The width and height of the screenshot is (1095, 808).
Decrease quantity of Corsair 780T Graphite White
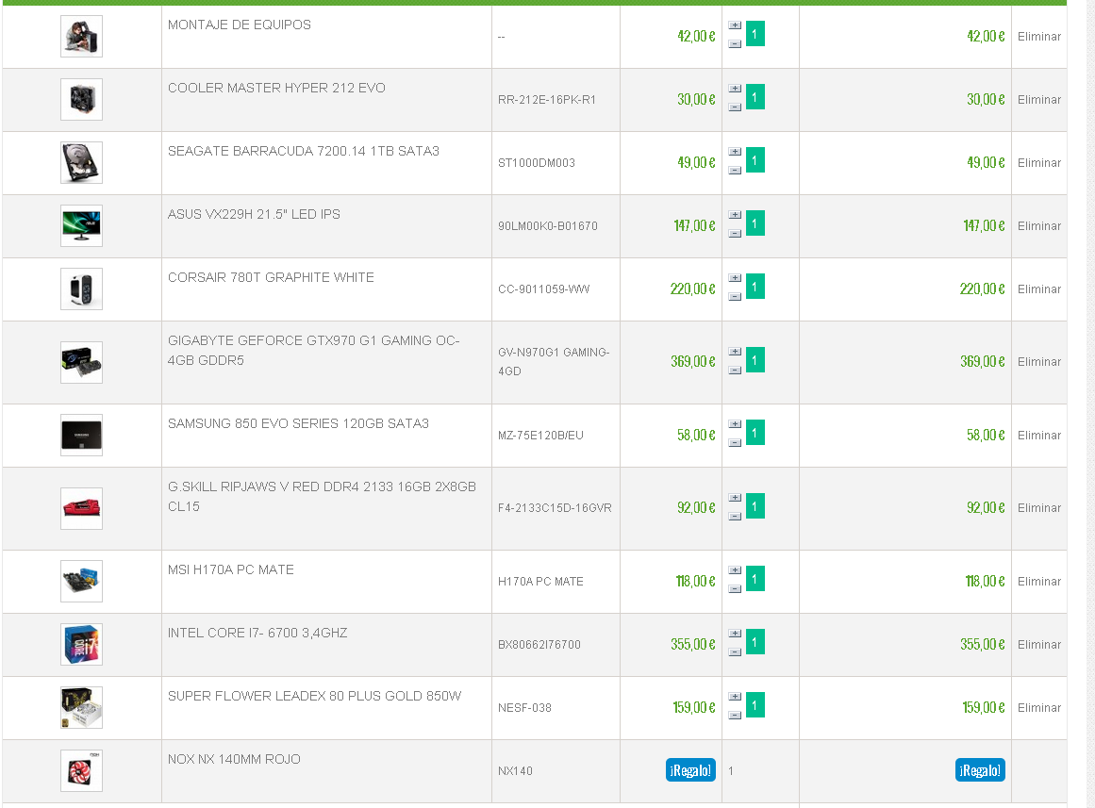pos(735,297)
